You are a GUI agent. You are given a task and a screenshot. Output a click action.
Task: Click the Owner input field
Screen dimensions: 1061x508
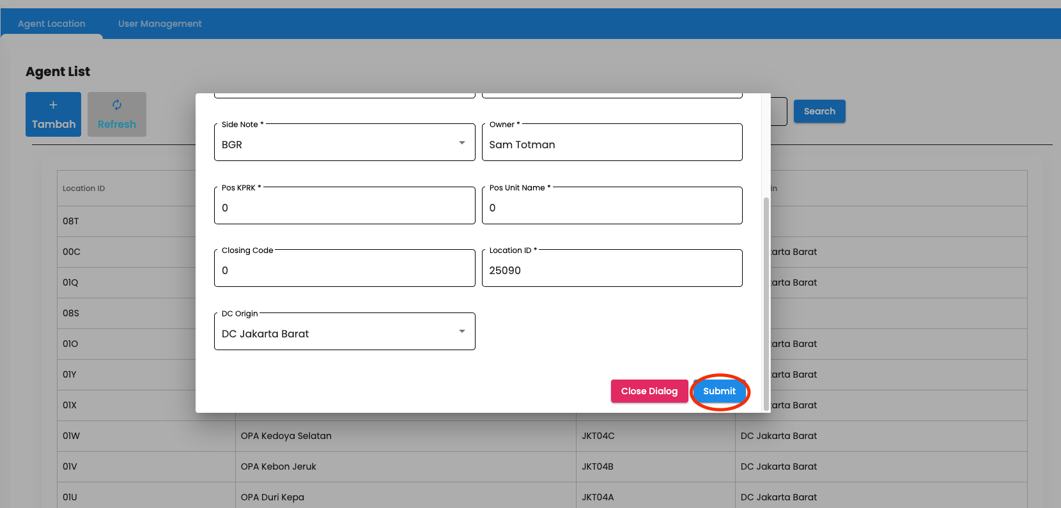click(x=611, y=144)
